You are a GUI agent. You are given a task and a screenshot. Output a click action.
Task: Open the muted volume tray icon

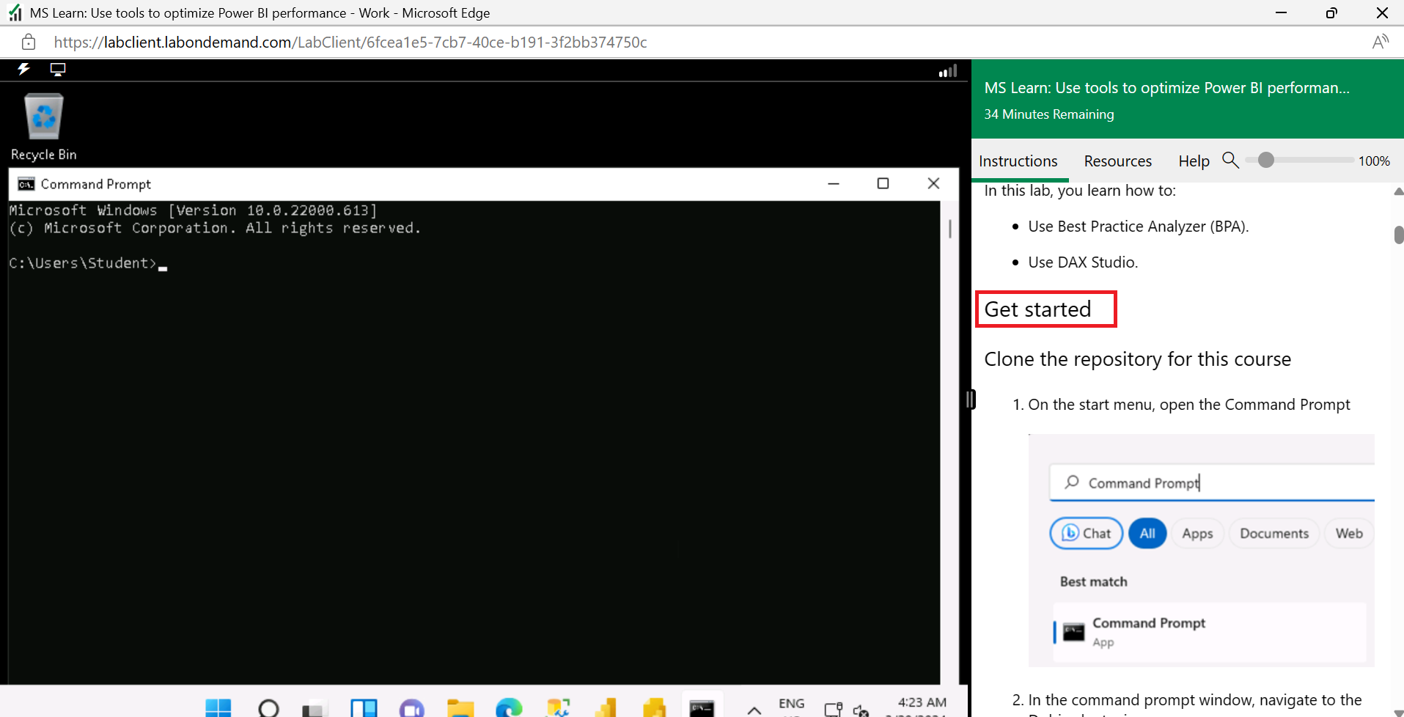pos(861,710)
